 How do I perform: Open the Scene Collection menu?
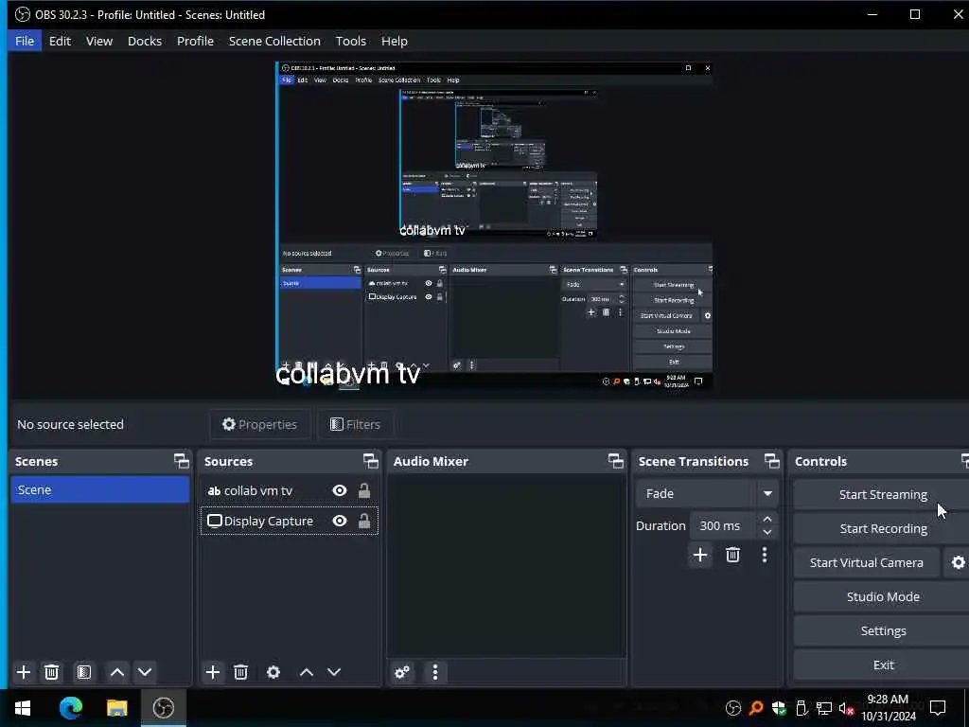pyautogui.click(x=274, y=41)
